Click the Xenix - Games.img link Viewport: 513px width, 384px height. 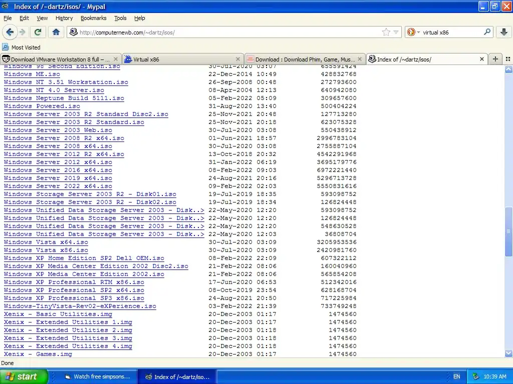point(38,354)
